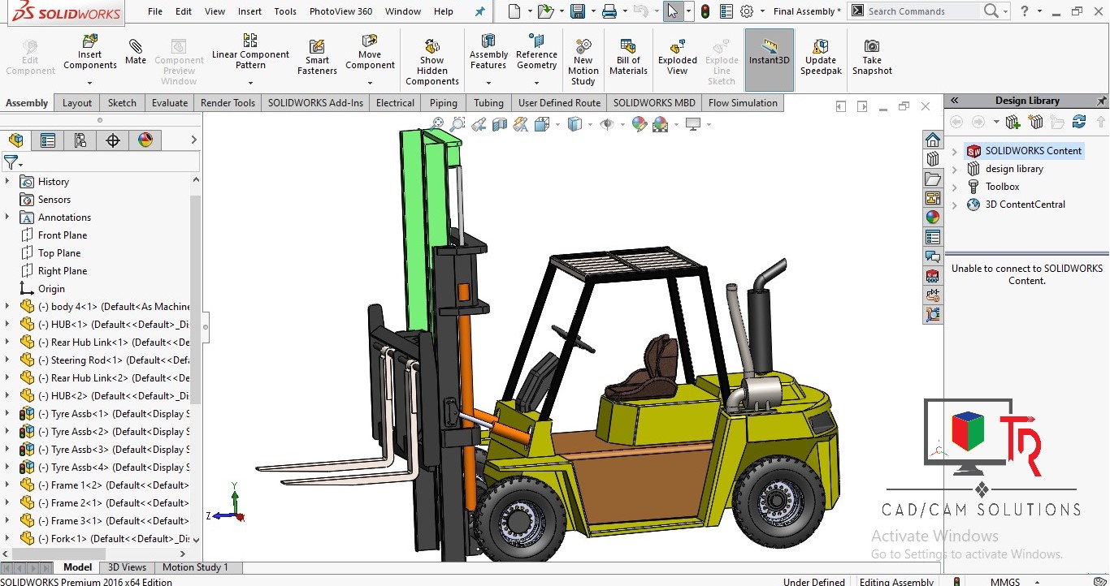Create a New Motion Study
Viewport: 1110px width, 586px height.
click(583, 62)
